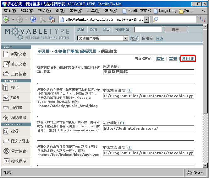Click the 登出 logout tab
The image size is (209, 178).
106,29
